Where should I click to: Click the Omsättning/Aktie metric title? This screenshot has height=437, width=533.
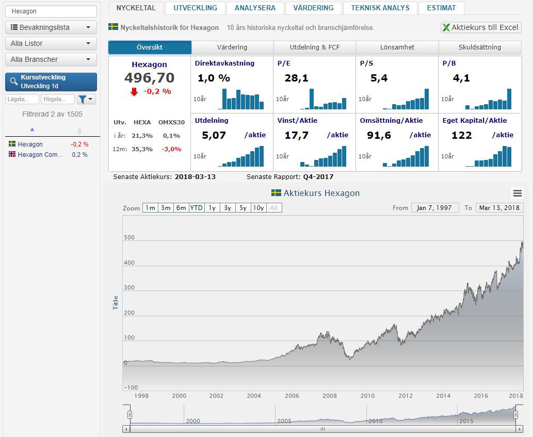391,121
